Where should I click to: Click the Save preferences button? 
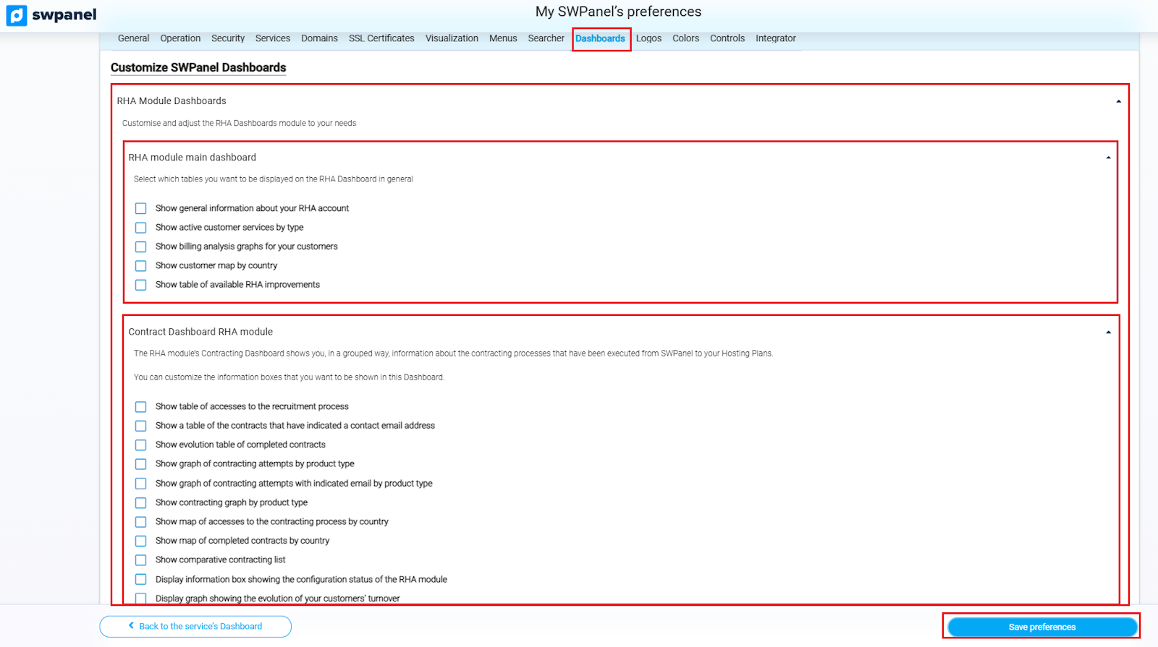pos(1041,627)
